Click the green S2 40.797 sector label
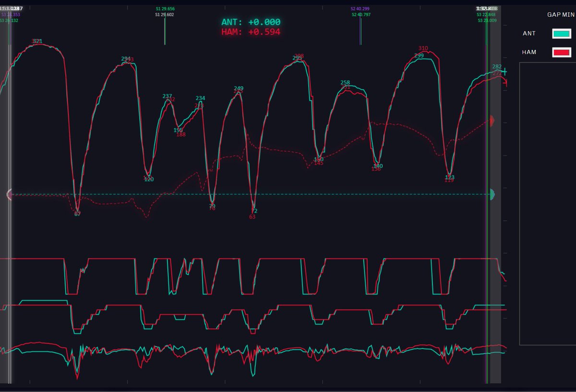 [361, 15]
